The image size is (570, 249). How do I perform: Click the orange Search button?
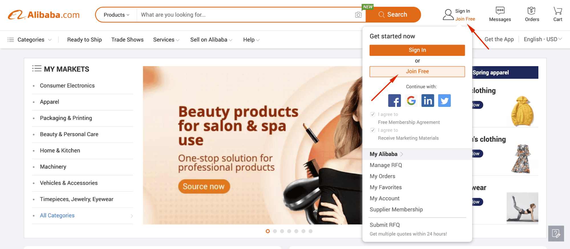click(393, 15)
